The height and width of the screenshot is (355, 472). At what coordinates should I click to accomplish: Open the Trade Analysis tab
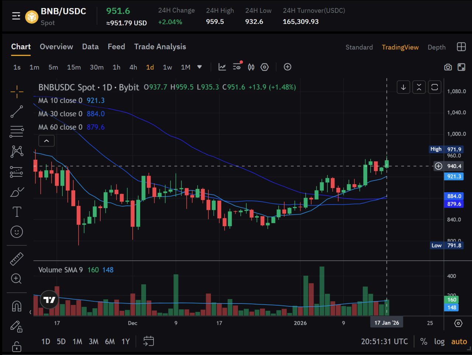coord(160,47)
